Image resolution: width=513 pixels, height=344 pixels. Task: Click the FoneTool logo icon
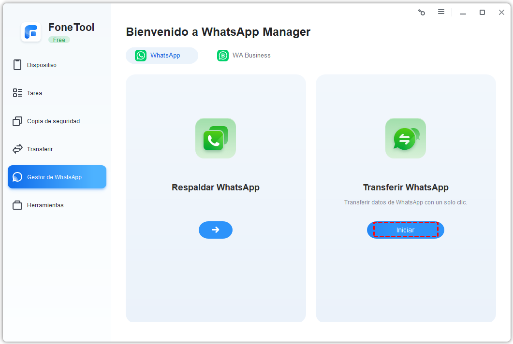click(x=31, y=32)
